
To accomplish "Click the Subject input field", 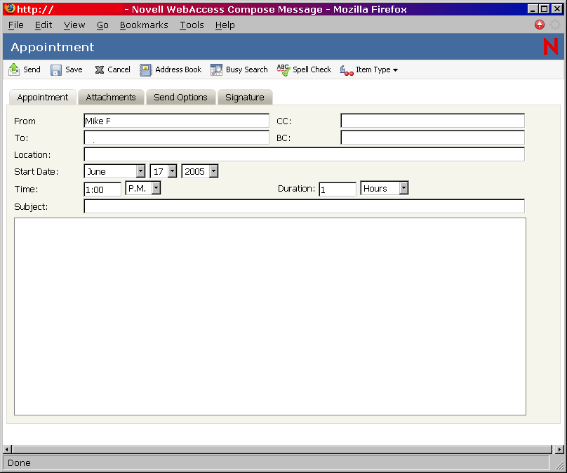I will pyautogui.click(x=304, y=206).
